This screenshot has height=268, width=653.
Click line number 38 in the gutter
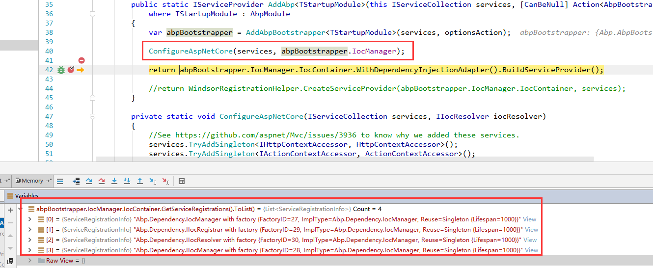click(x=49, y=32)
